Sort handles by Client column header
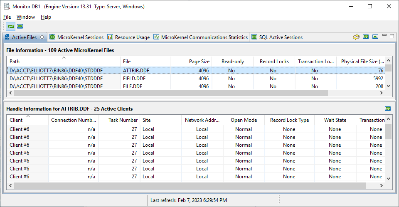The image size is (399, 207). point(27,120)
